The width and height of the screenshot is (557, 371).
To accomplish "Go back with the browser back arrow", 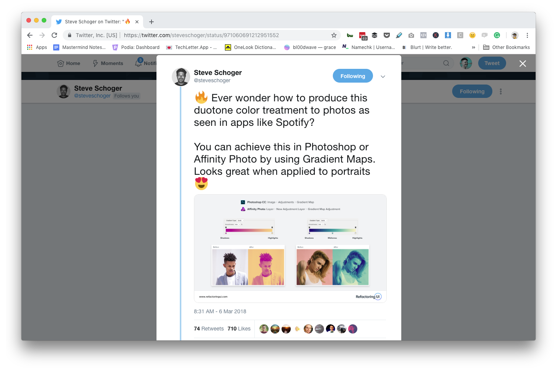I will click(30, 35).
